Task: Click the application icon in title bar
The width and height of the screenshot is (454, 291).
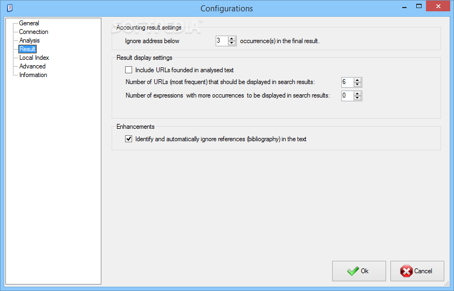Action: coord(10,8)
